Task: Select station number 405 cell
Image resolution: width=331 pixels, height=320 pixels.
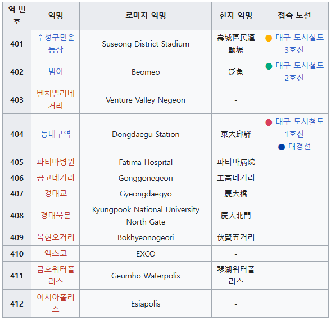Action: tap(17, 162)
